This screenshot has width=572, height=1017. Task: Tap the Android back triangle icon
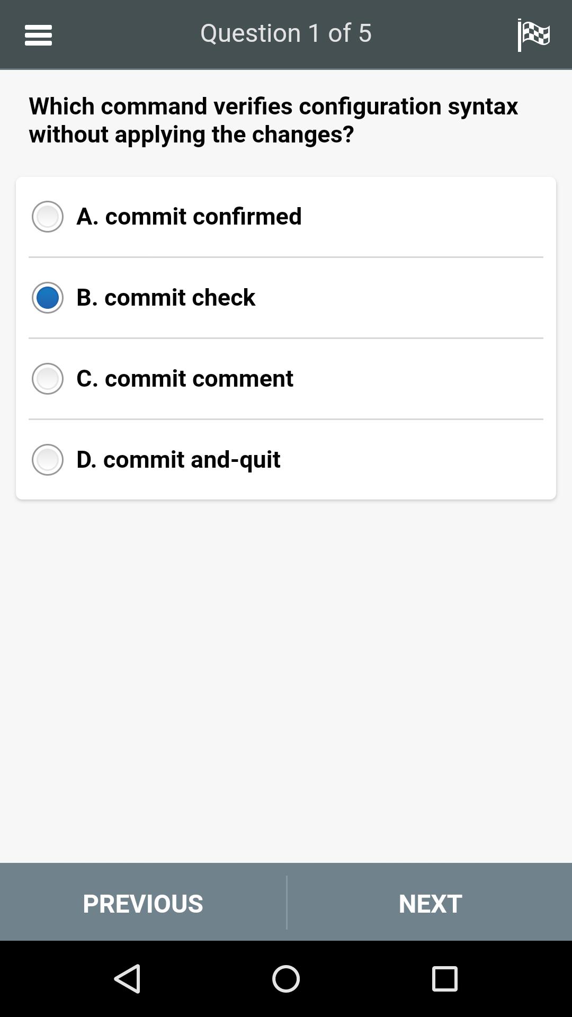128,978
